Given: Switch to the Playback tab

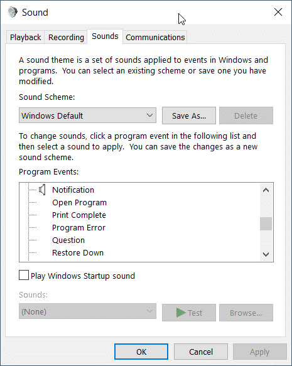Looking at the screenshot, I should (x=26, y=37).
